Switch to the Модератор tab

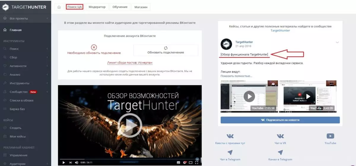97,7
